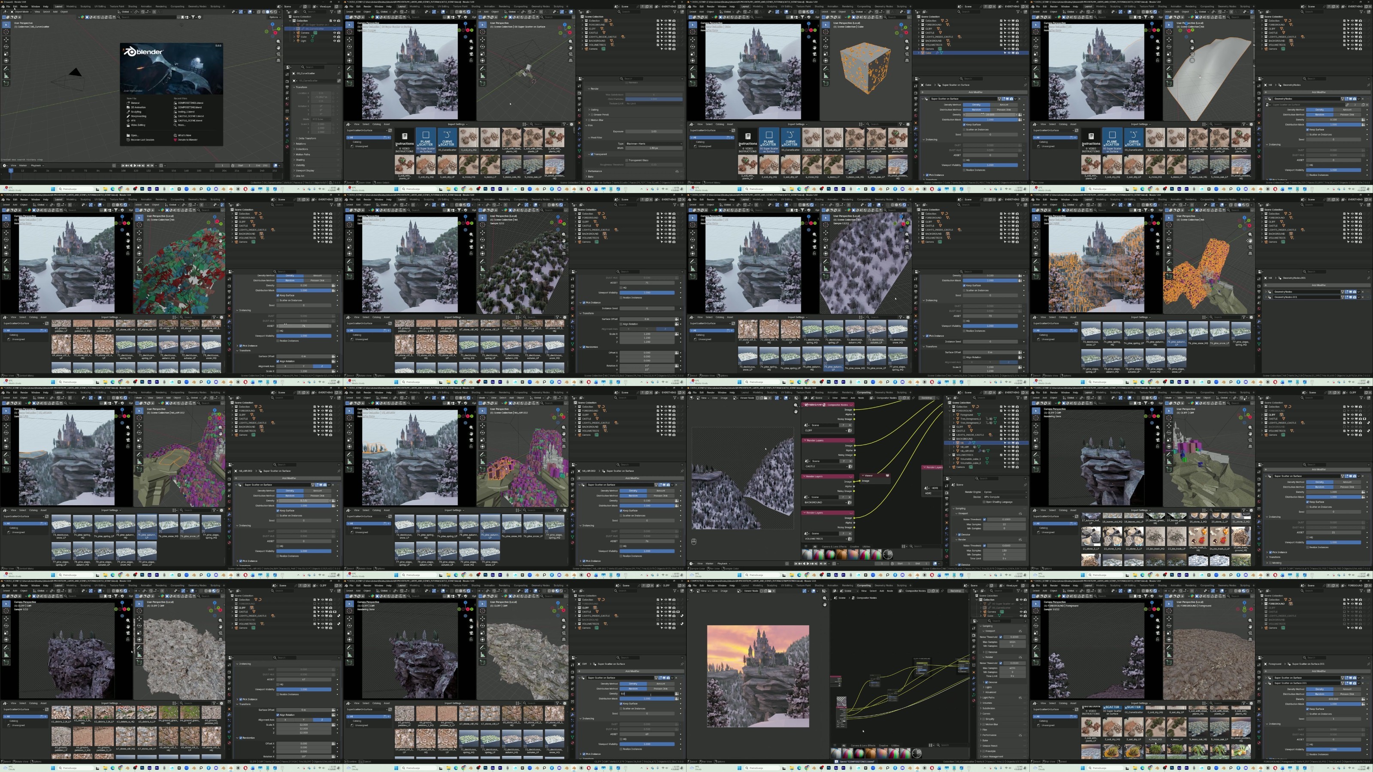Enable the Motion Blur checkbox

pos(984,724)
